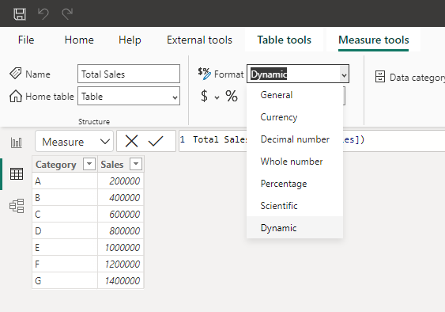Click the 600000 sales cell
Viewport: 445px width, 312px height.
(121, 214)
